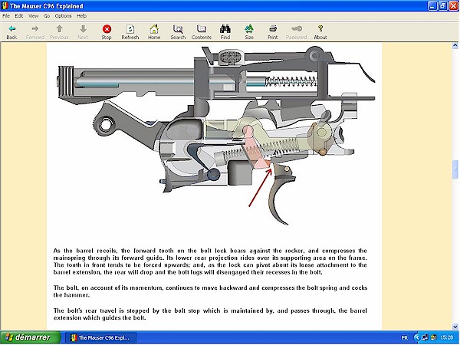Open the démarrer Start menu
The image size is (460, 345).
[30, 337]
